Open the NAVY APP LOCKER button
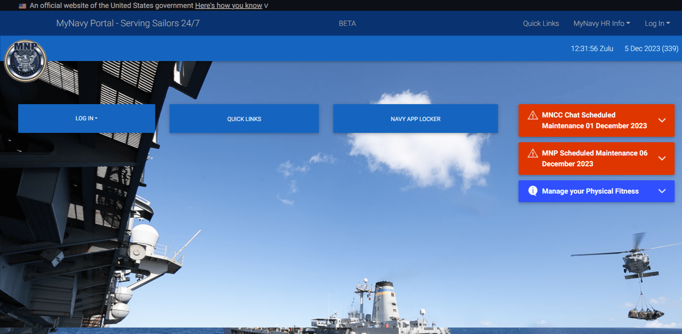 click(x=415, y=119)
